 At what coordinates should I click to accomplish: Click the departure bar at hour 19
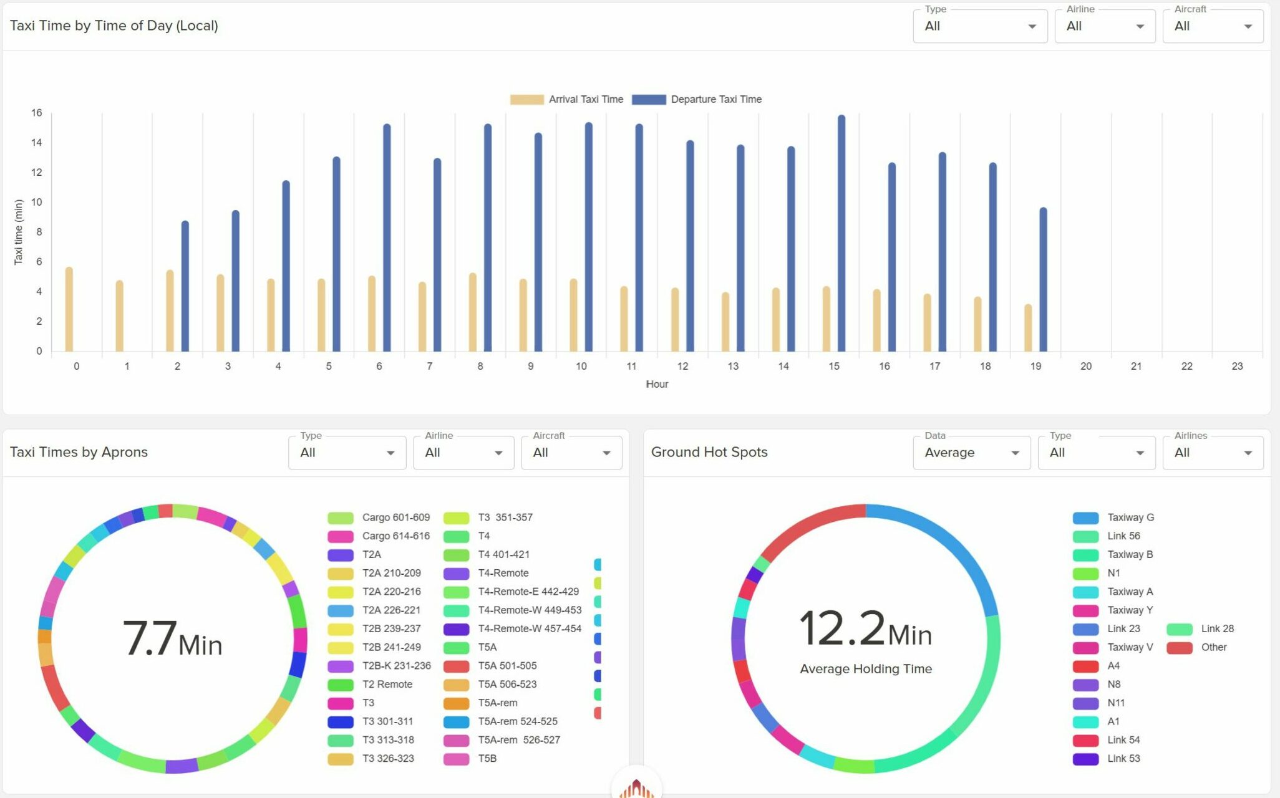coord(1044,279)
